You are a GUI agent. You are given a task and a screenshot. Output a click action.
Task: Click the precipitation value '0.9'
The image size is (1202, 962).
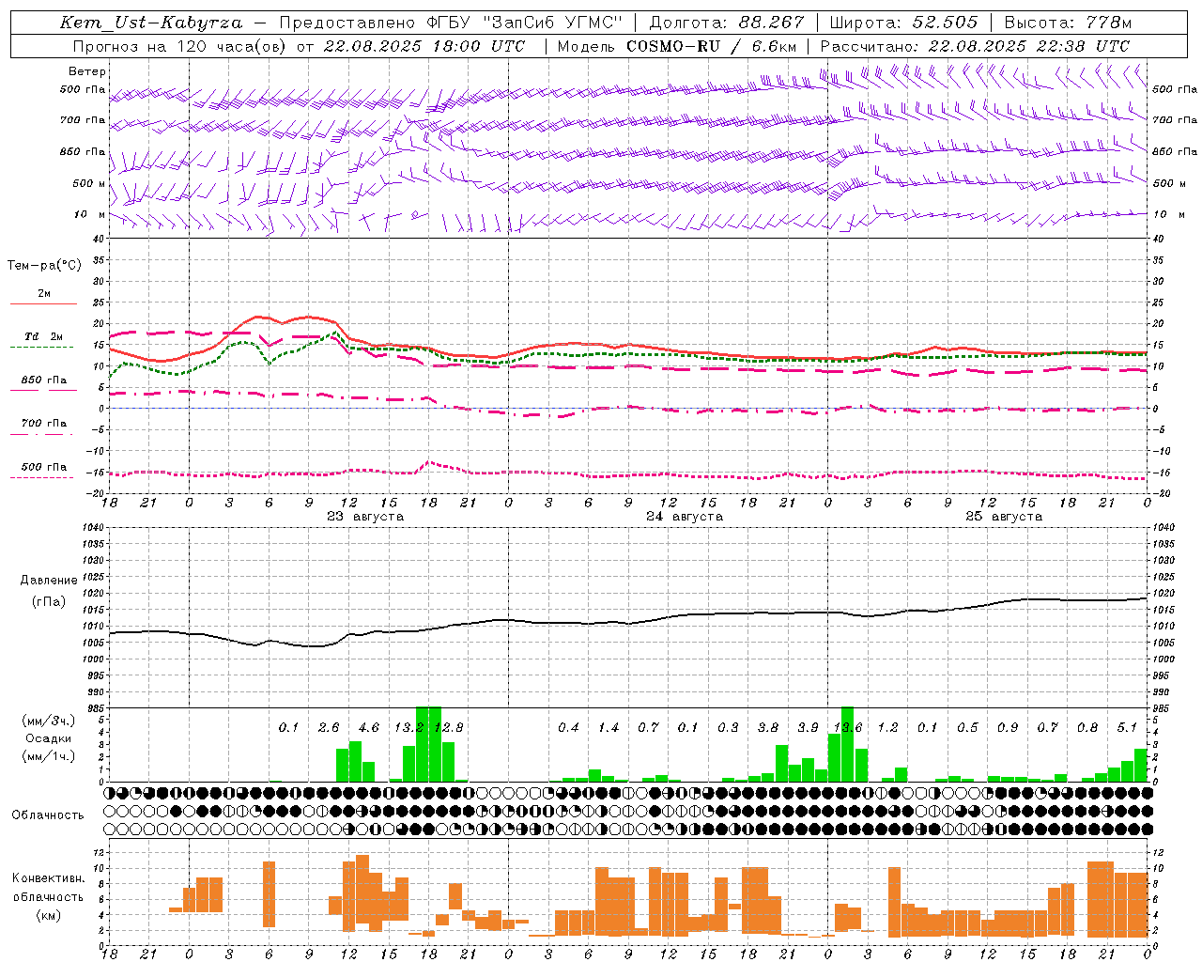pyautogui.click(x=1008, y=728)
